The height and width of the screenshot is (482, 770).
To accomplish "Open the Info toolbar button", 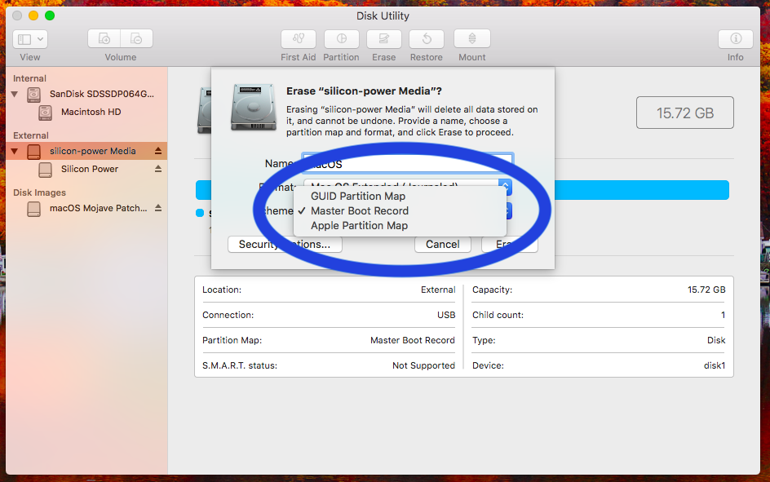I will click(735, 39).
